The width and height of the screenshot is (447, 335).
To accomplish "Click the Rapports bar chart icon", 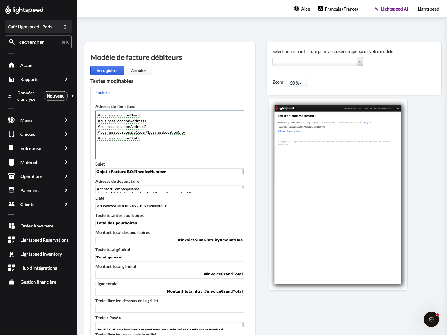I will [11, 79].
